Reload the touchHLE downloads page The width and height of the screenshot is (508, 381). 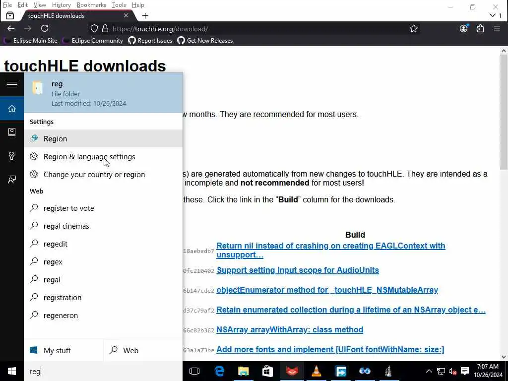[x=45, y=28]
